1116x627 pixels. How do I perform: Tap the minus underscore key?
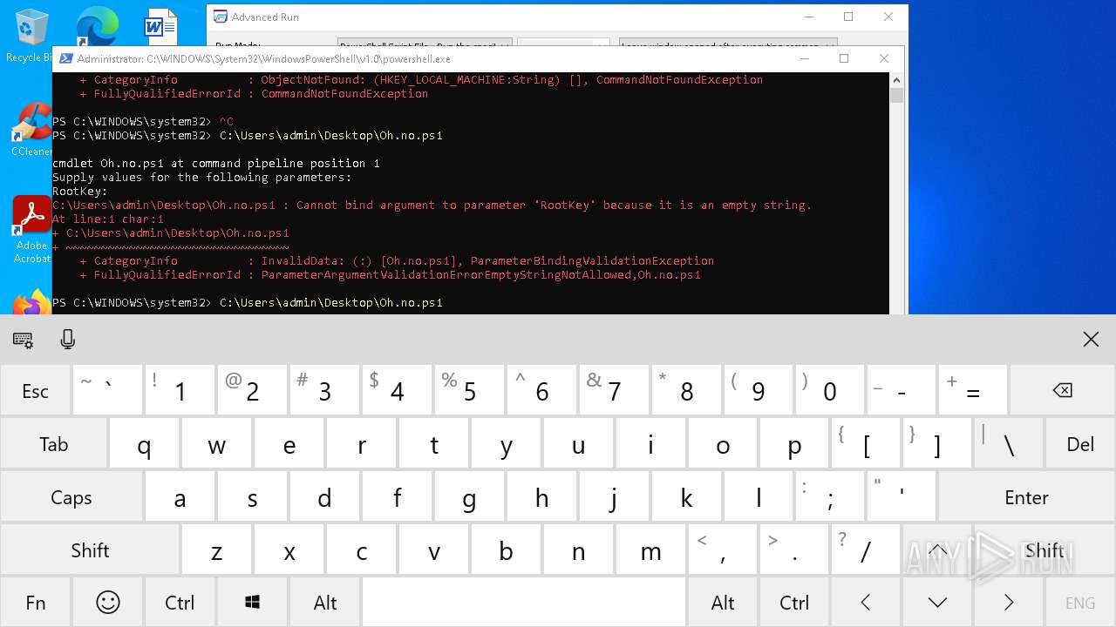[901, 391]
